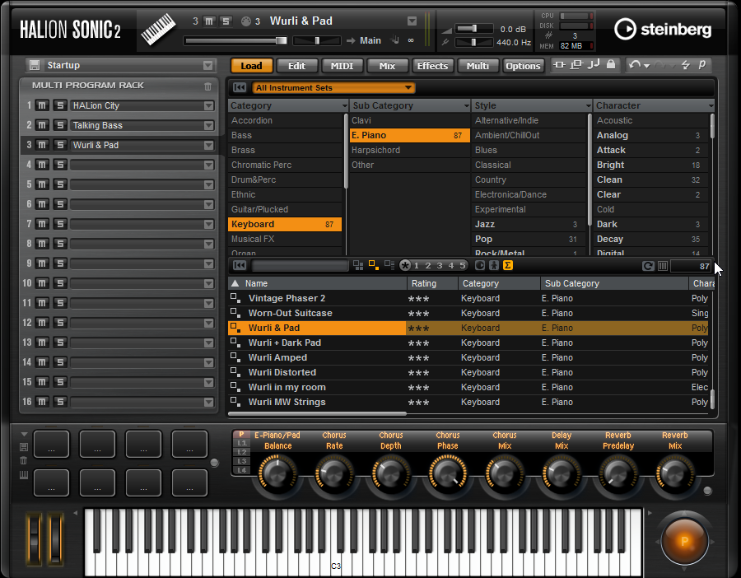Select Bass in the Category list
This screenshot has width=741, height=578.
click(285, 135)
